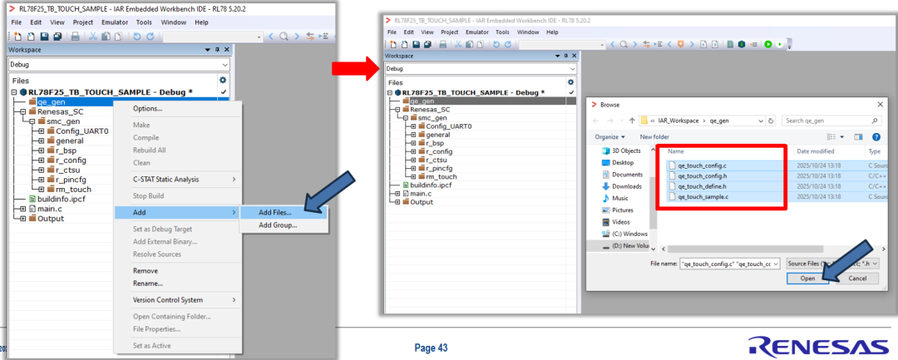Click the green Download and Debug icon
The height and width of the screenshot is (360, 898).
(x=768, y=44)
